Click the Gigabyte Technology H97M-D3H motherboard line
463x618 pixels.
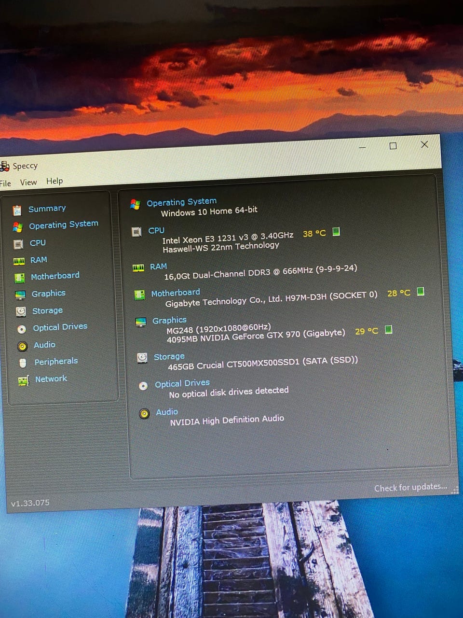tap(272, 299)
